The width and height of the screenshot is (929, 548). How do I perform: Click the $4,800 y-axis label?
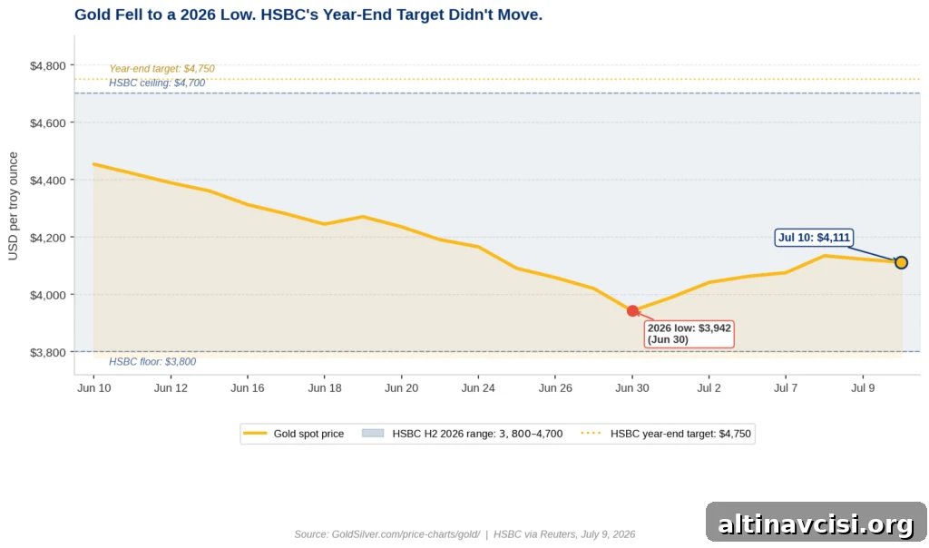[48, 65]
